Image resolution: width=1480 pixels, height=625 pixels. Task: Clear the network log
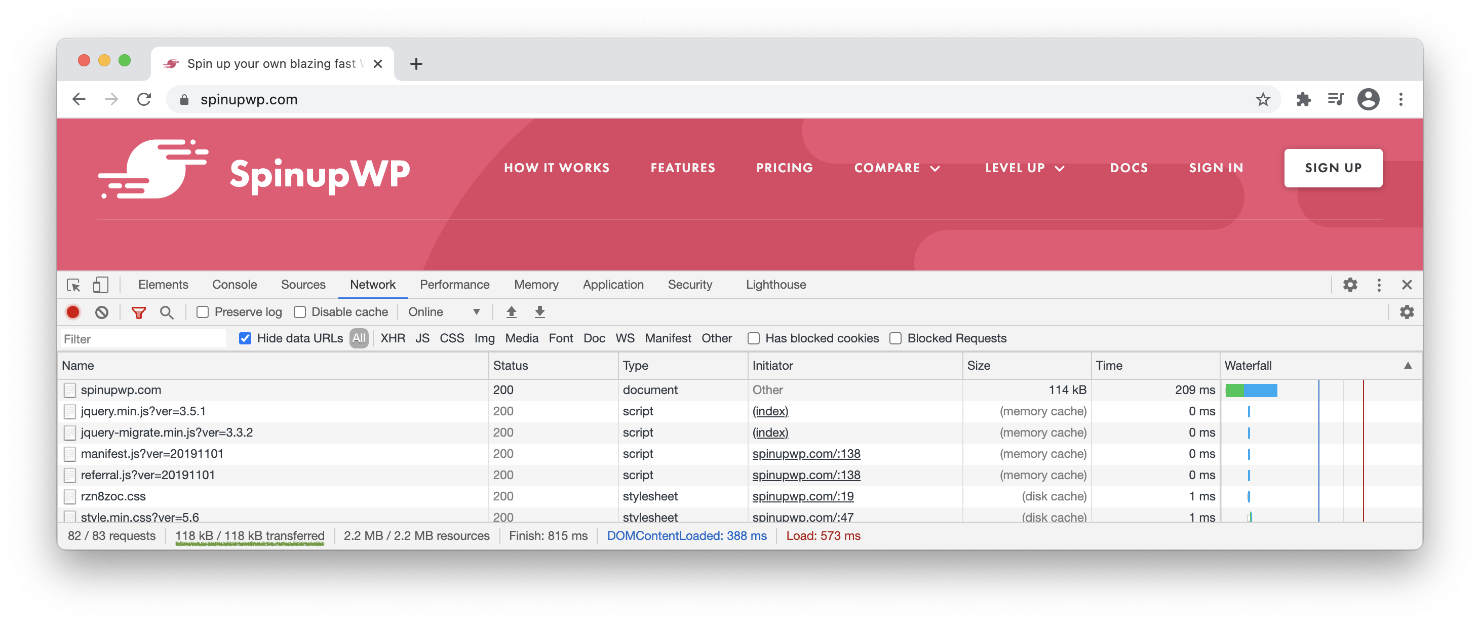[102, 312]
